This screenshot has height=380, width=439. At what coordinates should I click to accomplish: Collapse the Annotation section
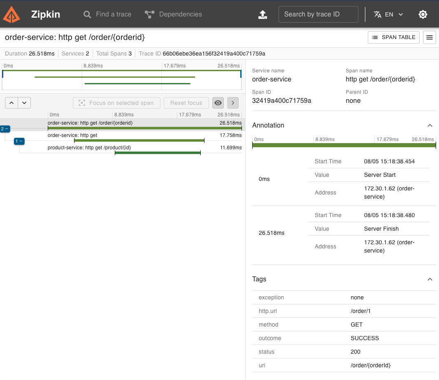coord(430,125)
